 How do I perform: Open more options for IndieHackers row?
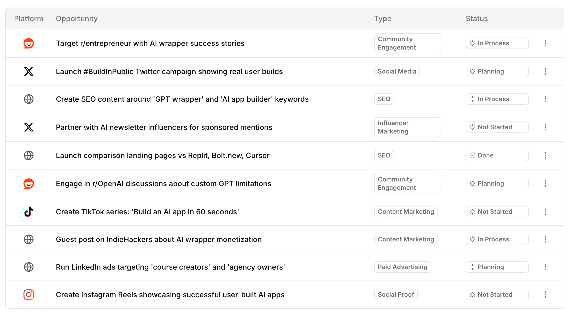pyautogui.click(x=545, y=239)
